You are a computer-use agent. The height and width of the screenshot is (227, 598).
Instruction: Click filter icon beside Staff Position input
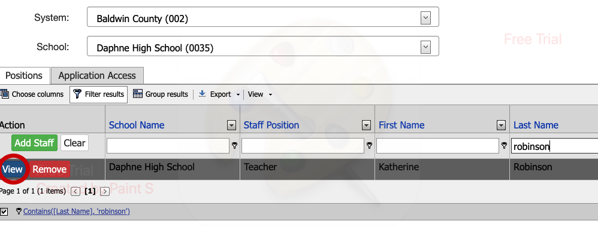click(369, 145)
